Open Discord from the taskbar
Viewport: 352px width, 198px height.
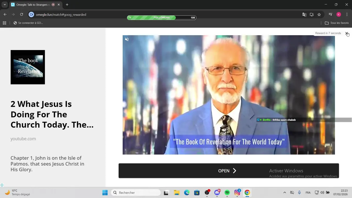pos(217,193)
